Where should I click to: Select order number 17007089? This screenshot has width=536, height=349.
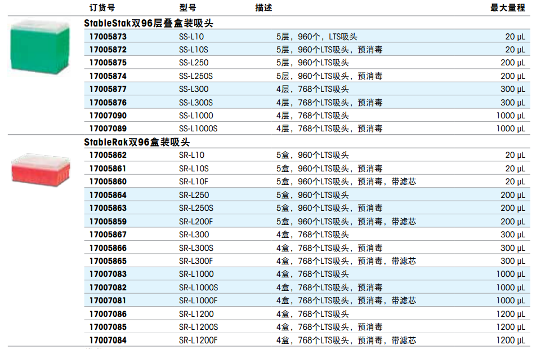tap(108, 129)
